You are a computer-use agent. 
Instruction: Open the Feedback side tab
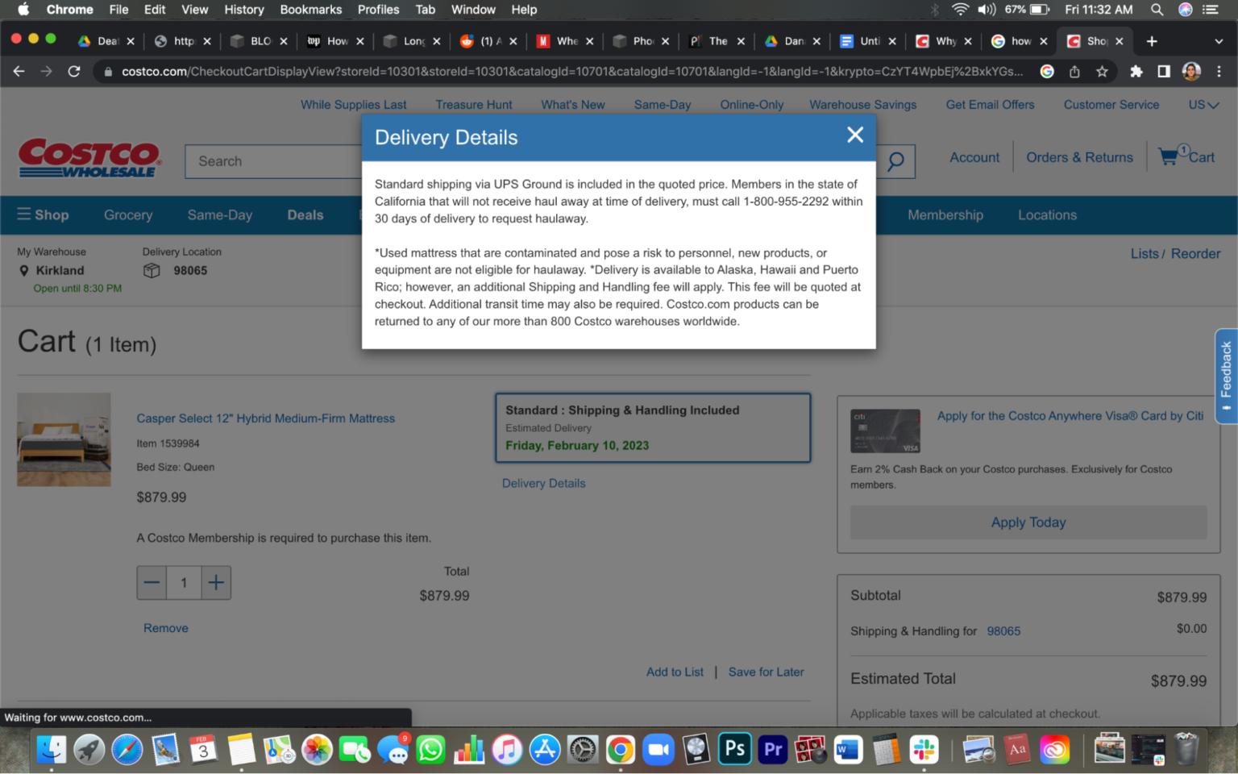[x=1226, y=374]
